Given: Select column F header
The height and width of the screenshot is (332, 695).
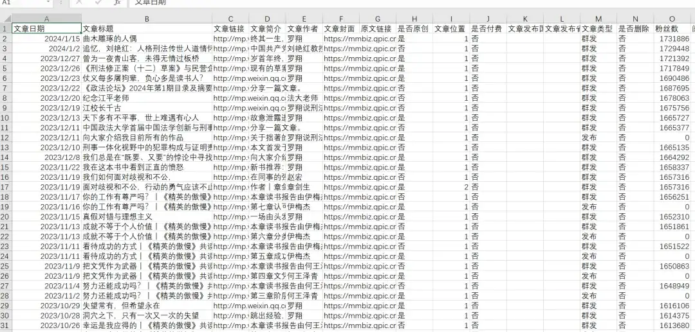Looking at the screenshot, I should click(341, 19).
